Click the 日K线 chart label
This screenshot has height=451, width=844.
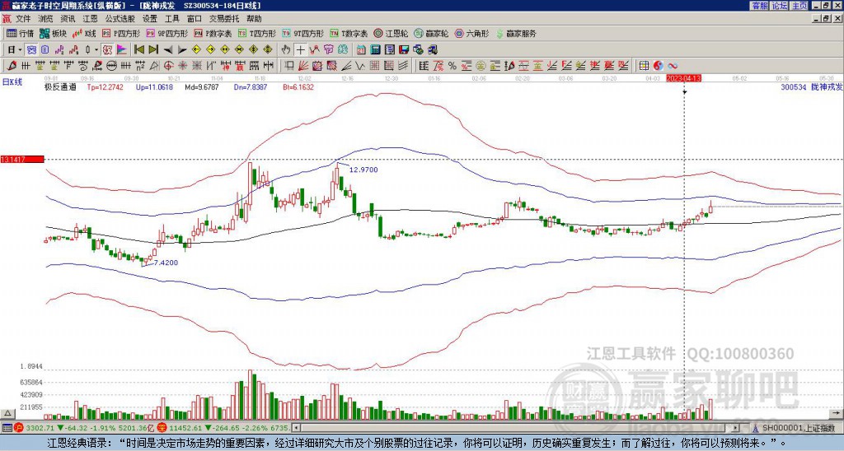(x=12, y=81)
